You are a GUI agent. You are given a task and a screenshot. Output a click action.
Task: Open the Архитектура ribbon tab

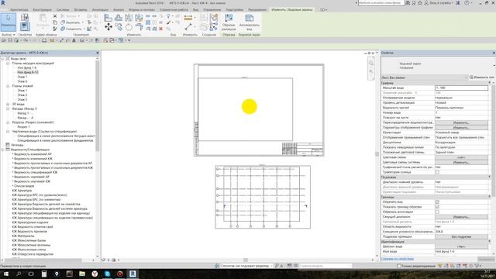click(x=19, y=10)
